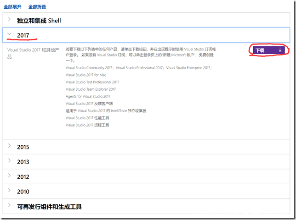Expand the 2013 section chevron
Screen dimensions: 296x220
[x=10, y=161]
